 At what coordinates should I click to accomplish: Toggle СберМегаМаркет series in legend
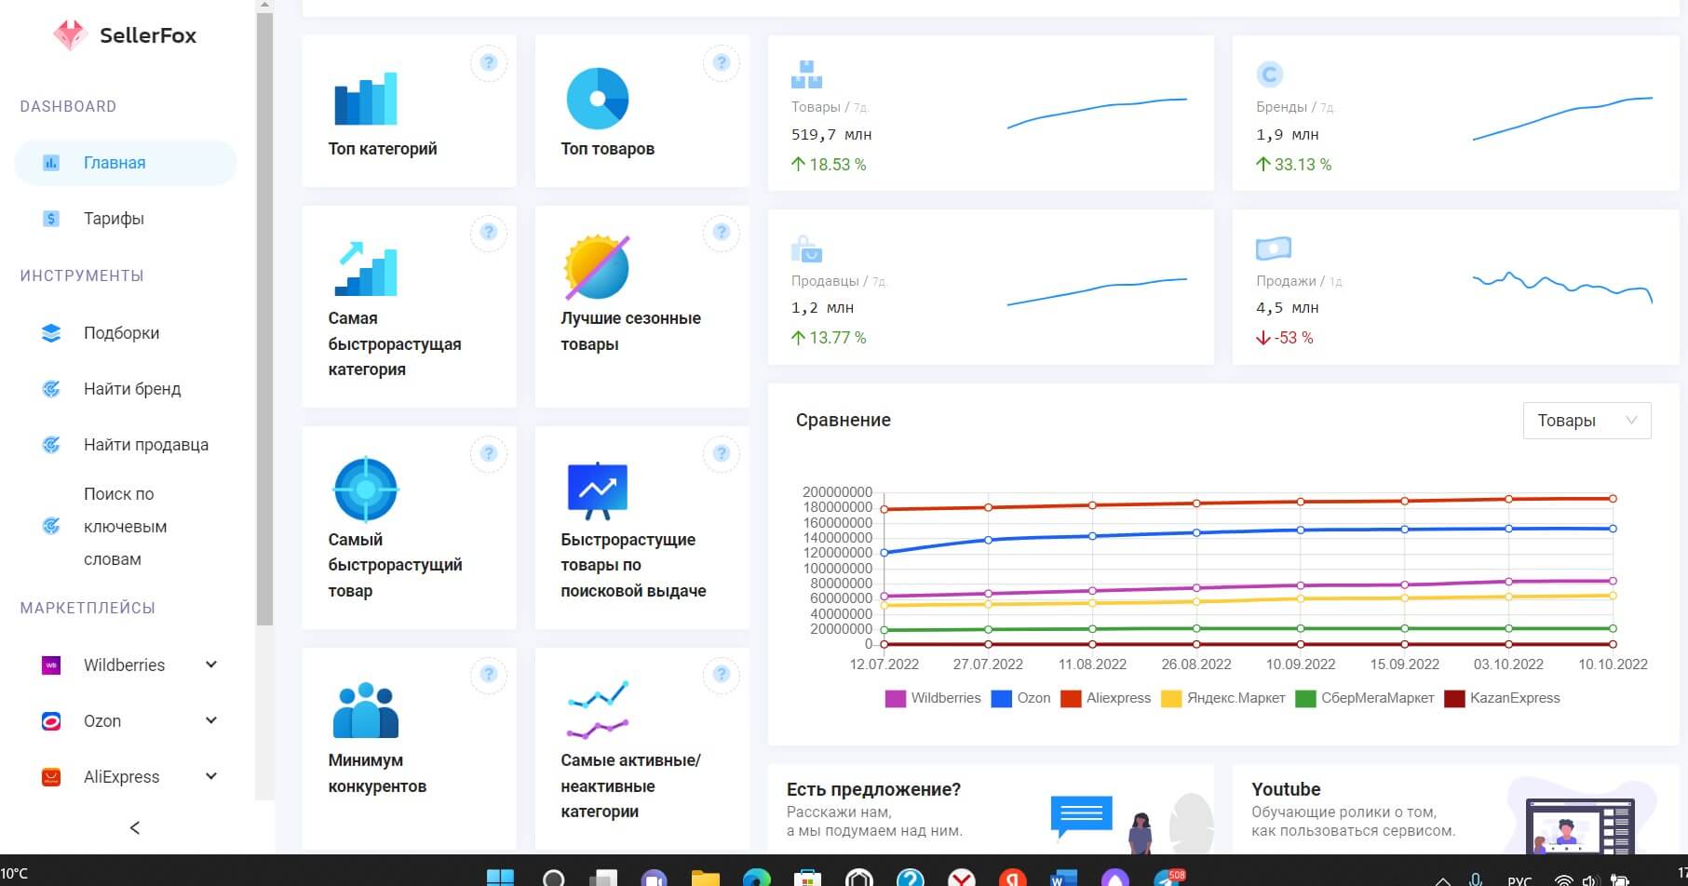(x=1365, y=698)
